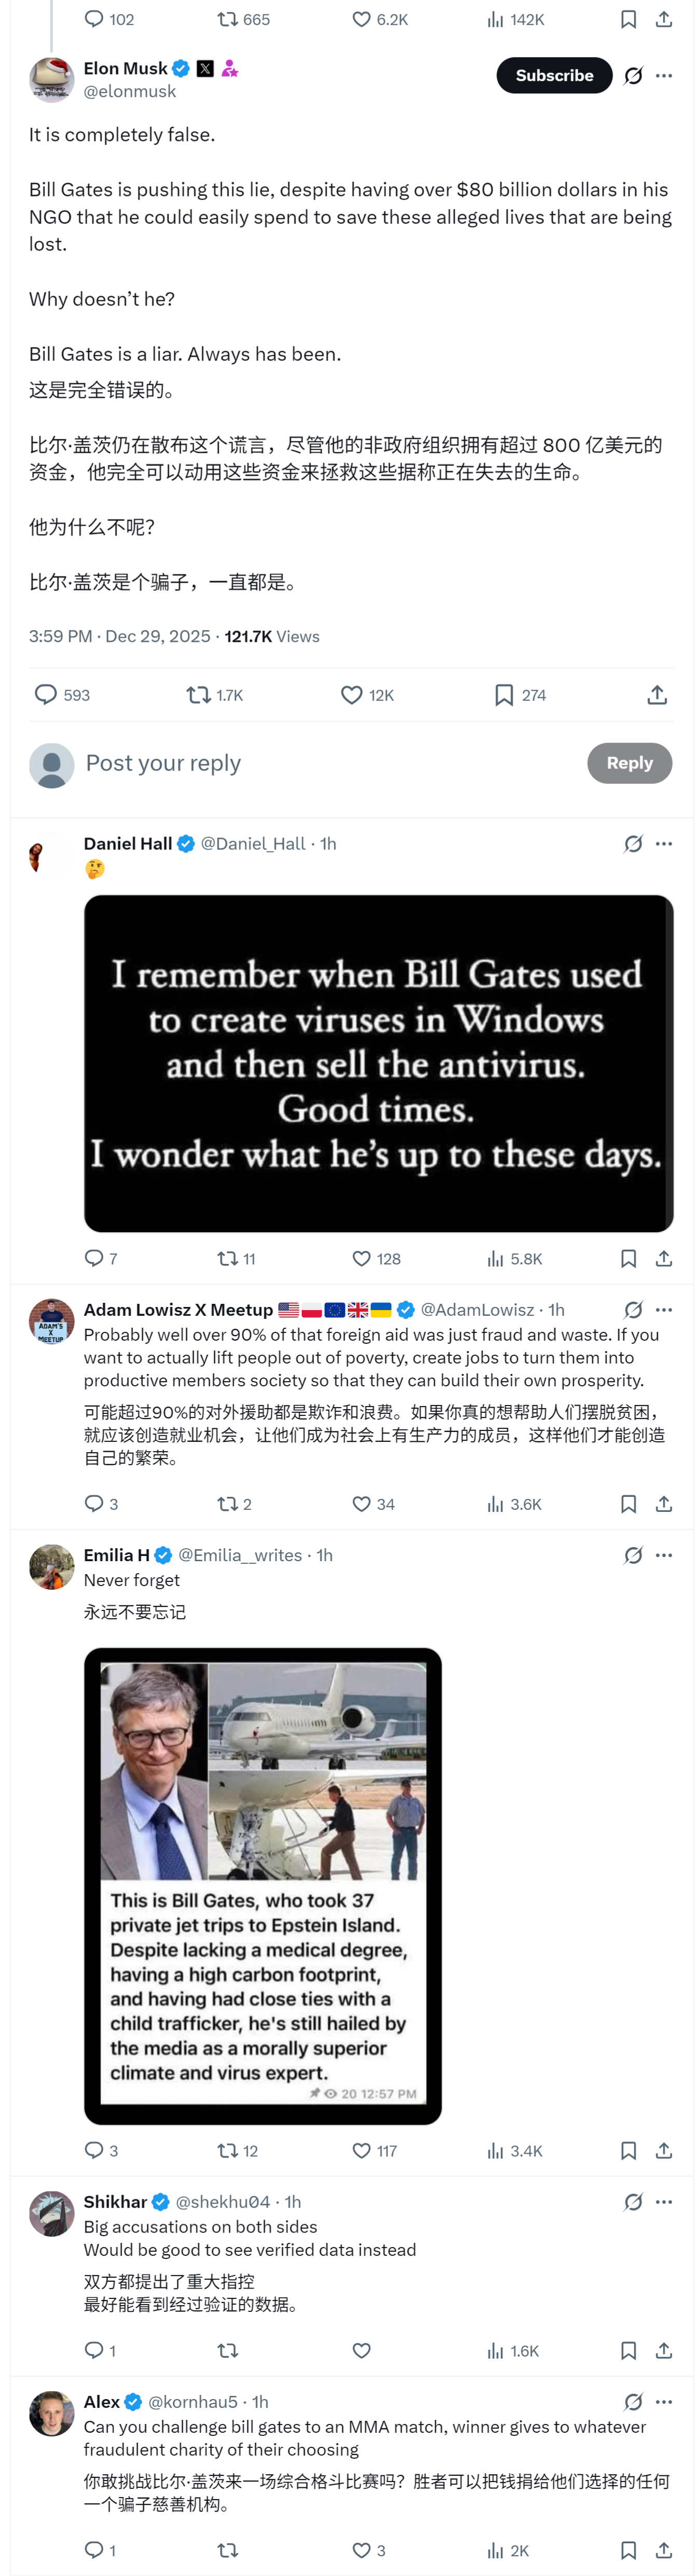Screen dimensions: 697x2576
Task: Click the Subscribe button on Elon Musk's post
Action: (x=553, y=75)
